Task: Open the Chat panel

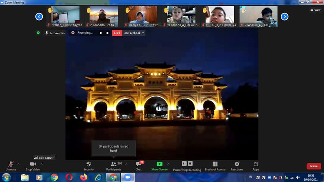Action: pos(139,166)
